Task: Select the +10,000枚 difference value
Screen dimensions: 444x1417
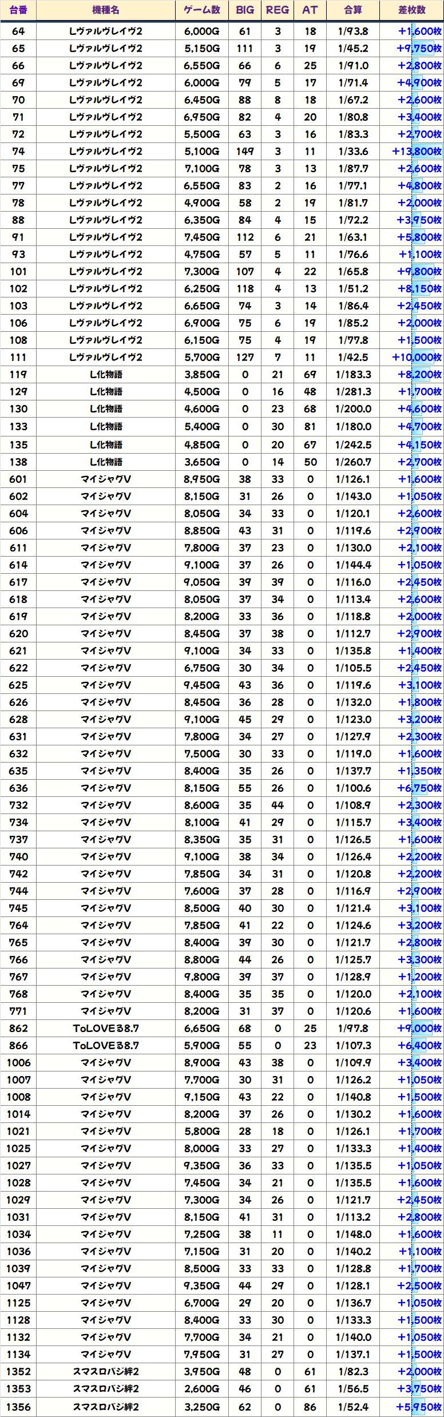Action: tap(416, 358)
